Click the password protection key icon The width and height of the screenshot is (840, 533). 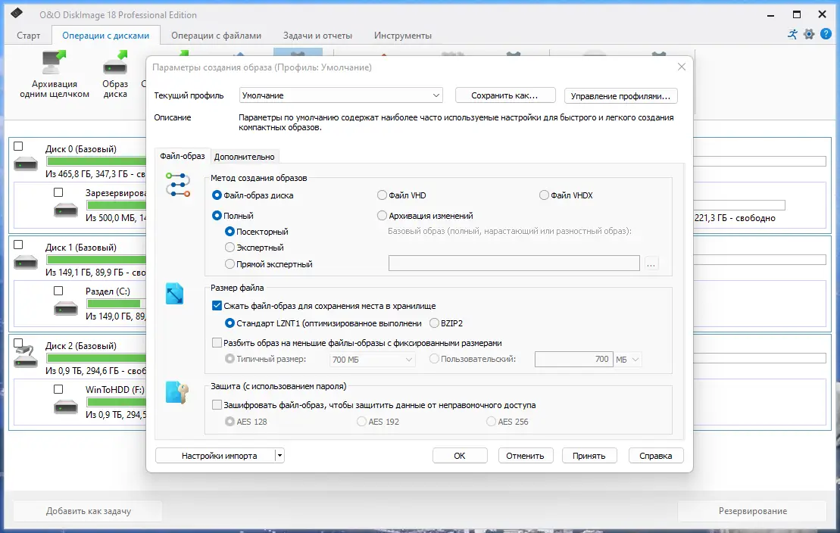[x=177, y=392]
